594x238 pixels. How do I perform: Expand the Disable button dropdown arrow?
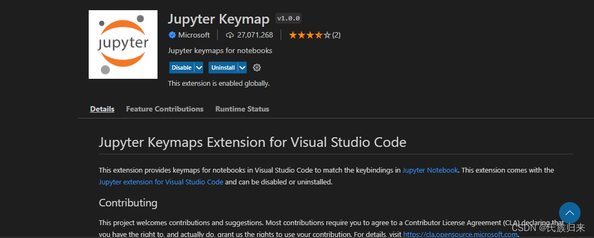(199, 68)
